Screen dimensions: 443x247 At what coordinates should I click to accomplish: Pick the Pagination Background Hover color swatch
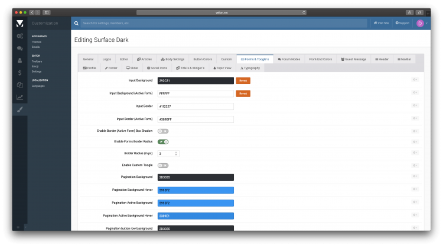click(x=196, y=190)
